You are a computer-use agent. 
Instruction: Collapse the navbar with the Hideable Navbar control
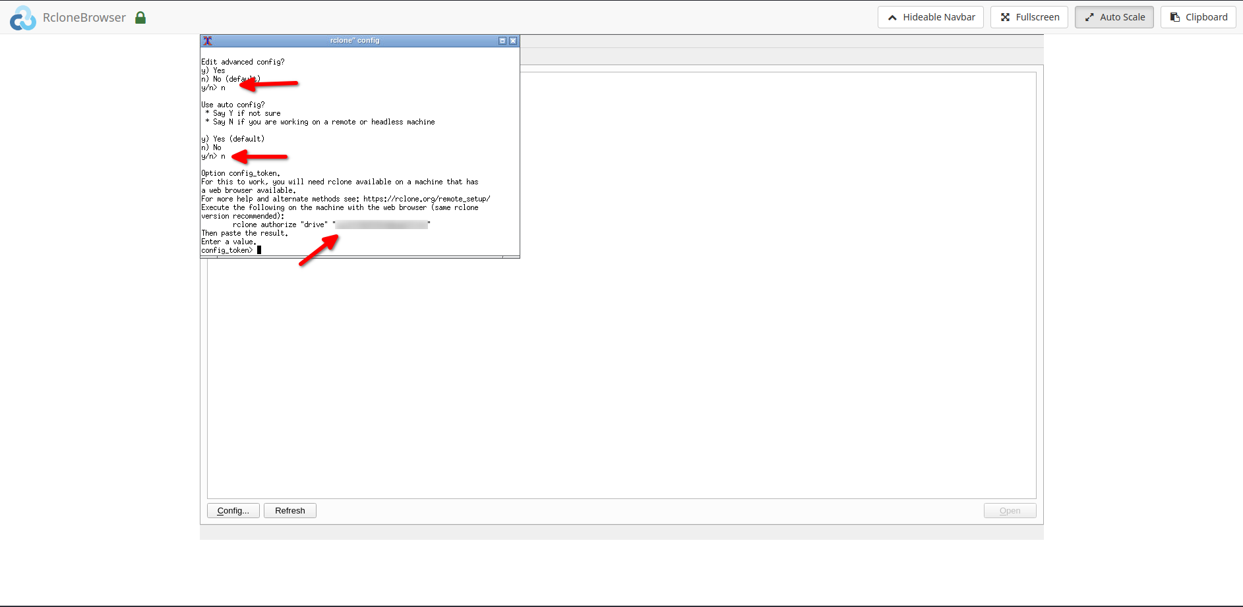click(x=930, y=16)
